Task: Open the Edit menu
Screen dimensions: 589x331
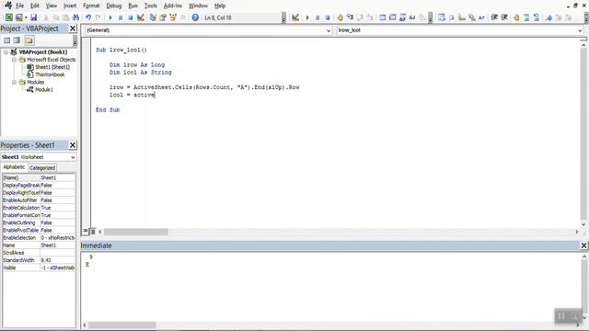Action: coord(35,6)
